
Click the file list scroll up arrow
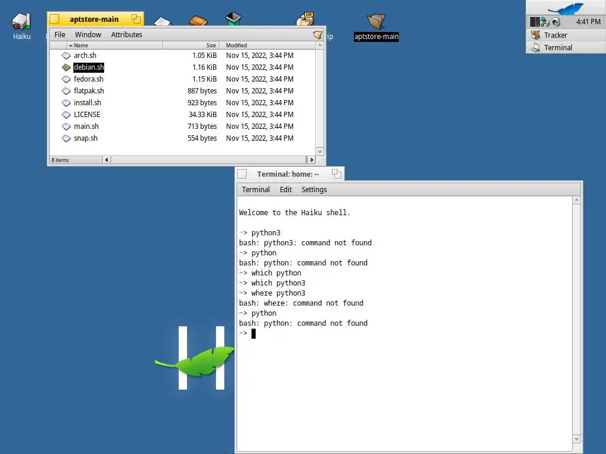pos(320,46)
